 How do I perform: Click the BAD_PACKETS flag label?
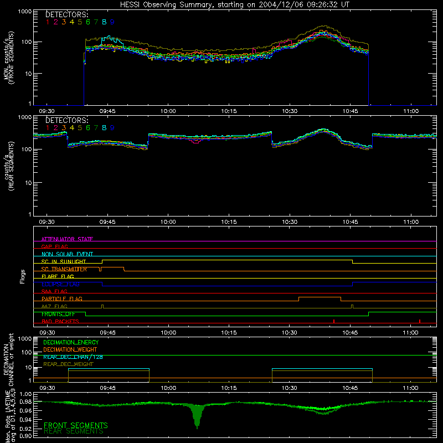[x=60, y=321]
